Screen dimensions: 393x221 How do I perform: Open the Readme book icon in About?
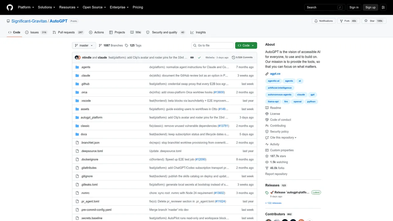pos(267,108)
